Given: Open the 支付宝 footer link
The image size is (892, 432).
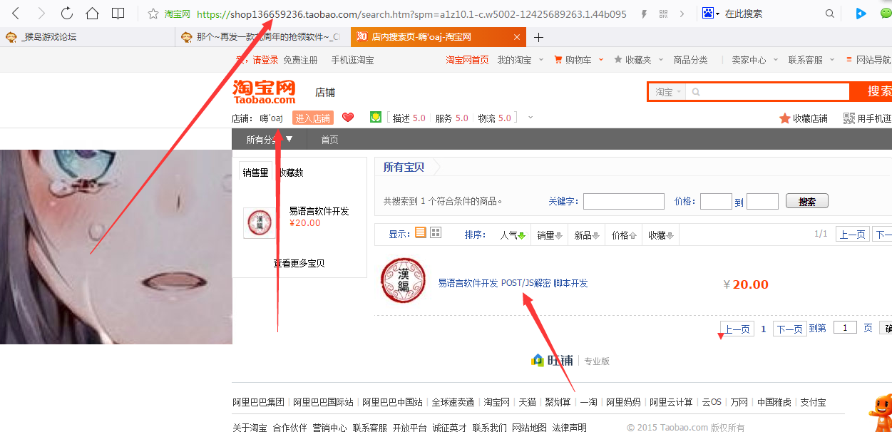Looking at the screenshot, I should point(813,402).
